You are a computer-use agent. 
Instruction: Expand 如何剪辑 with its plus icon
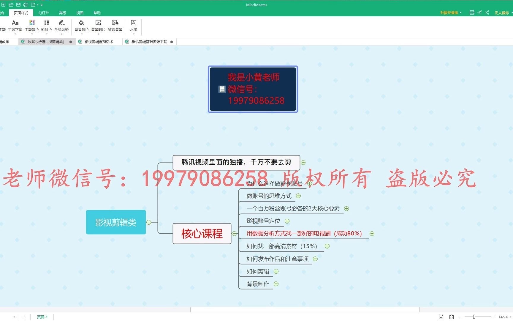(x=276, y=271)
